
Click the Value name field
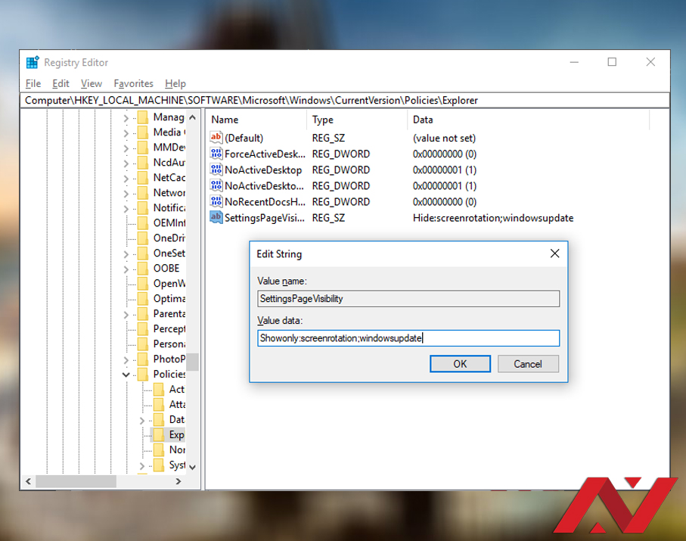[x=408, y=299]
